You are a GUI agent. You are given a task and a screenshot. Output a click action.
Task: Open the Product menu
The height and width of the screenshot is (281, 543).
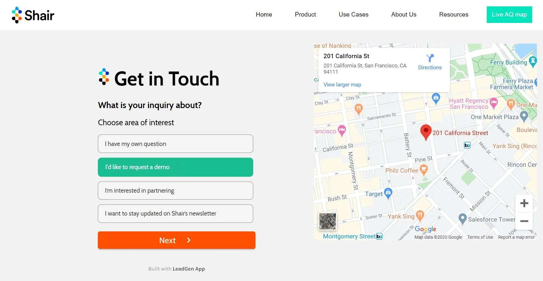305,15
